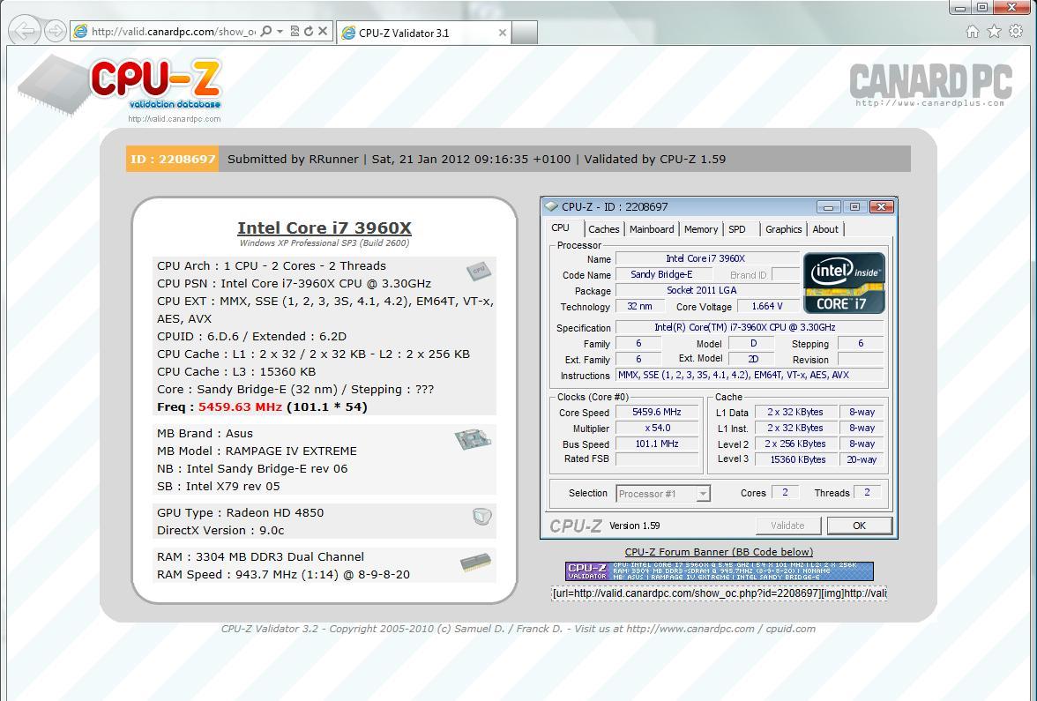
Task: Click the ID : 2208697 orange badge
Action: (x=173, y=159)
